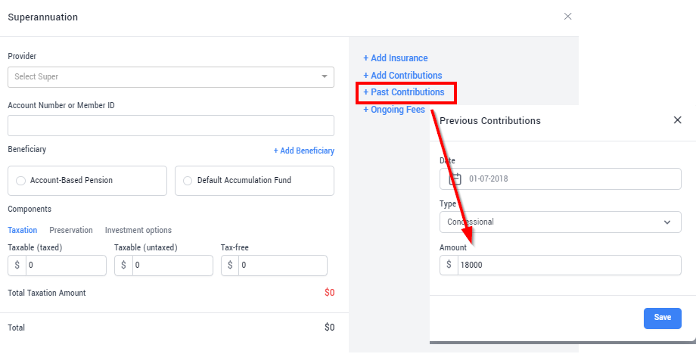Close the Previous Contributions panel
The image size is (696, 354).
[x=677, y=120]
